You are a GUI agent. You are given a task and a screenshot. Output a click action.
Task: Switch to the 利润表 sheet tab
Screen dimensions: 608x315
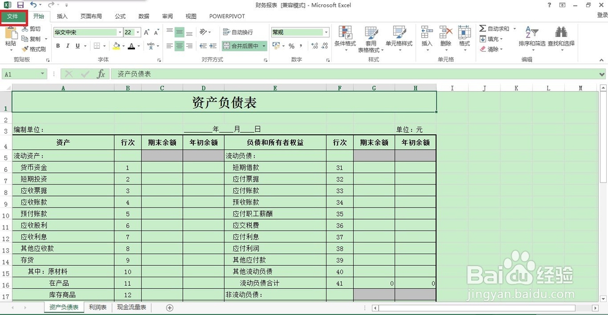[98, 307]
